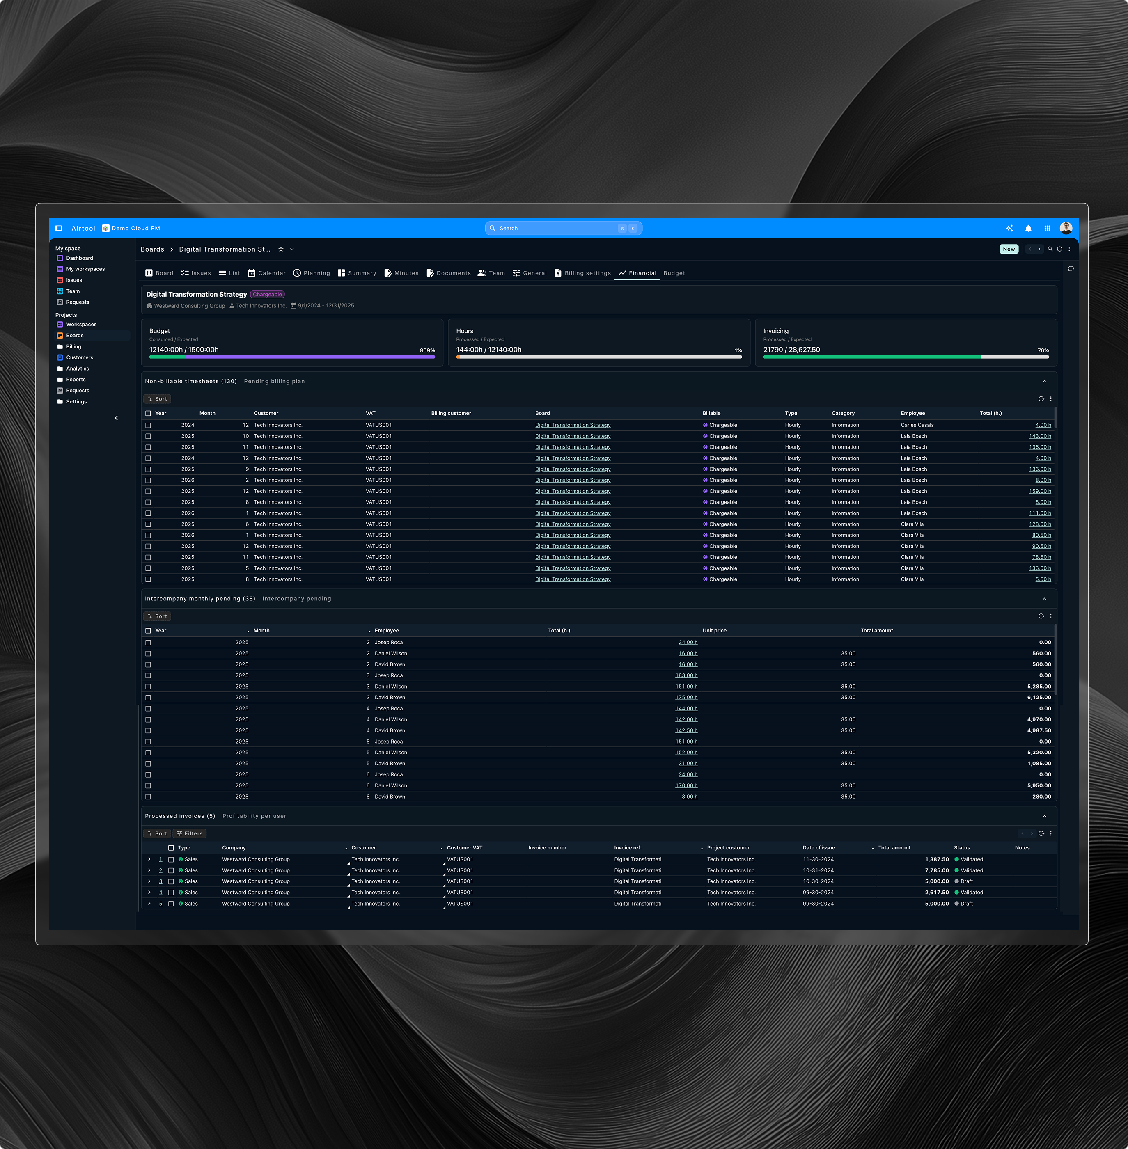The height and width of the screenshot is (1149, 1128).
Task: Click the AI sparkle icon in header
Action: point(1009,228)
